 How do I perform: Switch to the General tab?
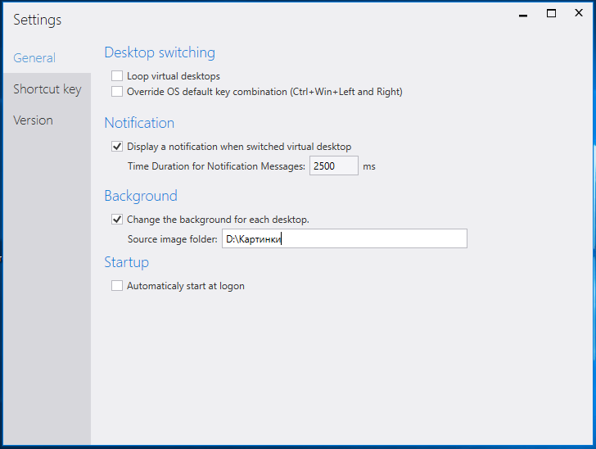click(x=34, y=58)
